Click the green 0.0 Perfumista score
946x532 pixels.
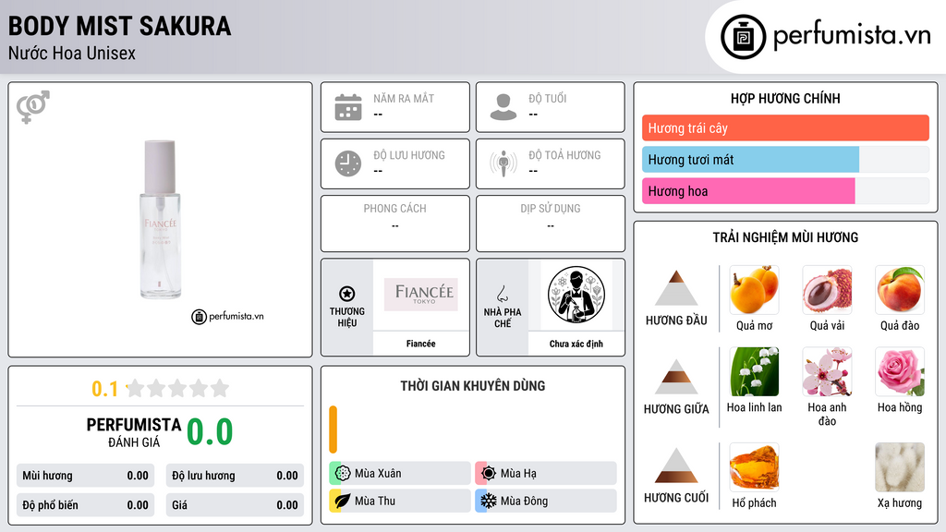click(x=210, y=432)
